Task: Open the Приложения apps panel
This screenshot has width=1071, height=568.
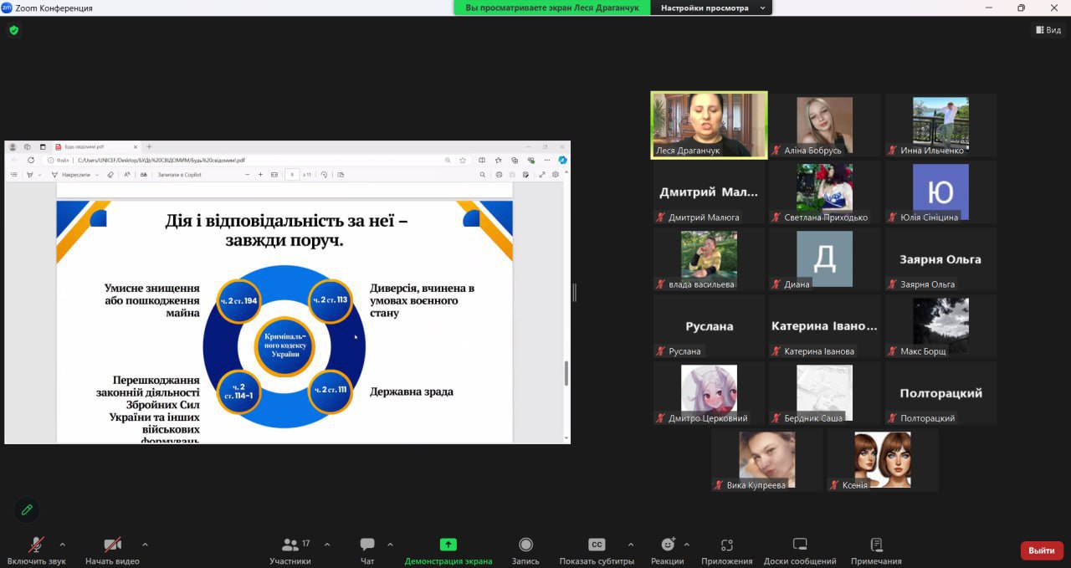Action: point(727,550)
